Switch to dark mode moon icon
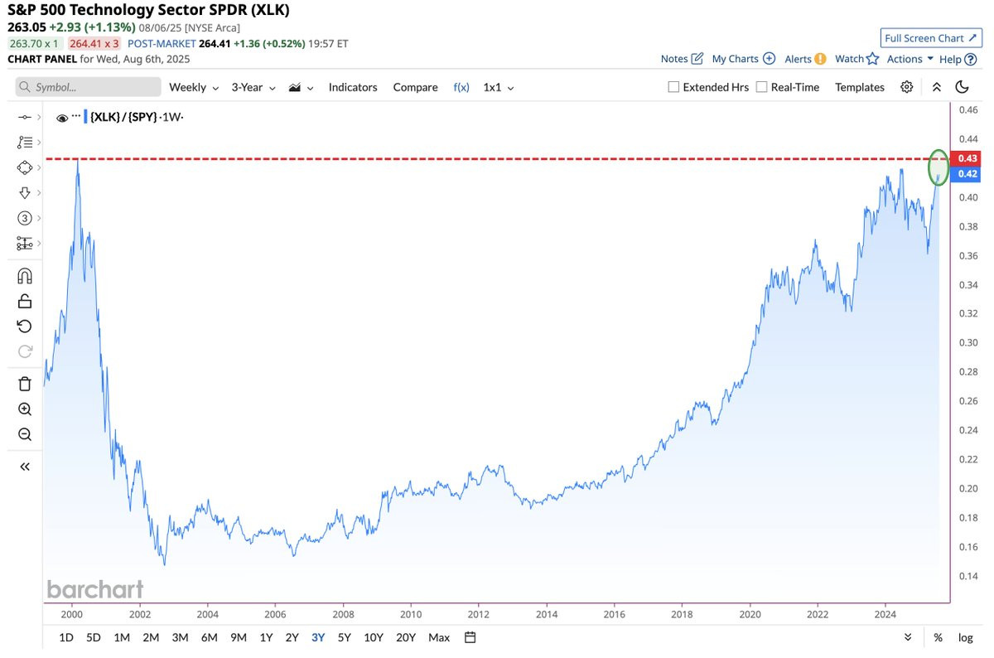 pyautogui.click(x=962, y=87)
